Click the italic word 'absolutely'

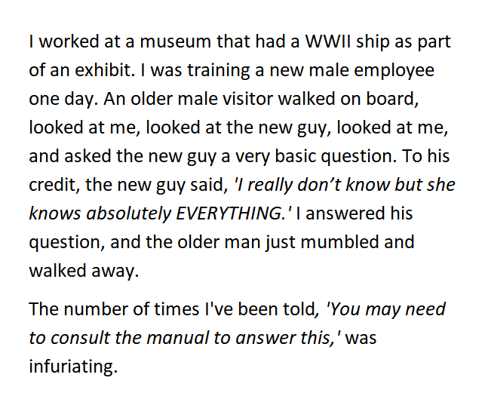pyautogui.click(x=128, y=214)
